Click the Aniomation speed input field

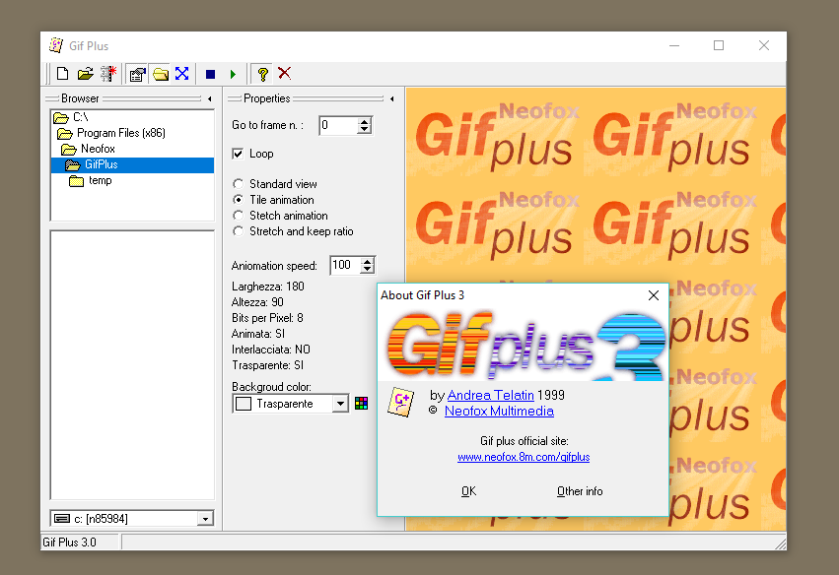click(x=346, y=265)
